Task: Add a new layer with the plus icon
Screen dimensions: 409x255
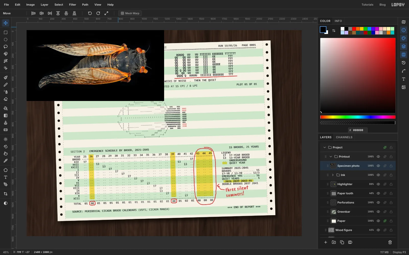Action: point(326,242)
